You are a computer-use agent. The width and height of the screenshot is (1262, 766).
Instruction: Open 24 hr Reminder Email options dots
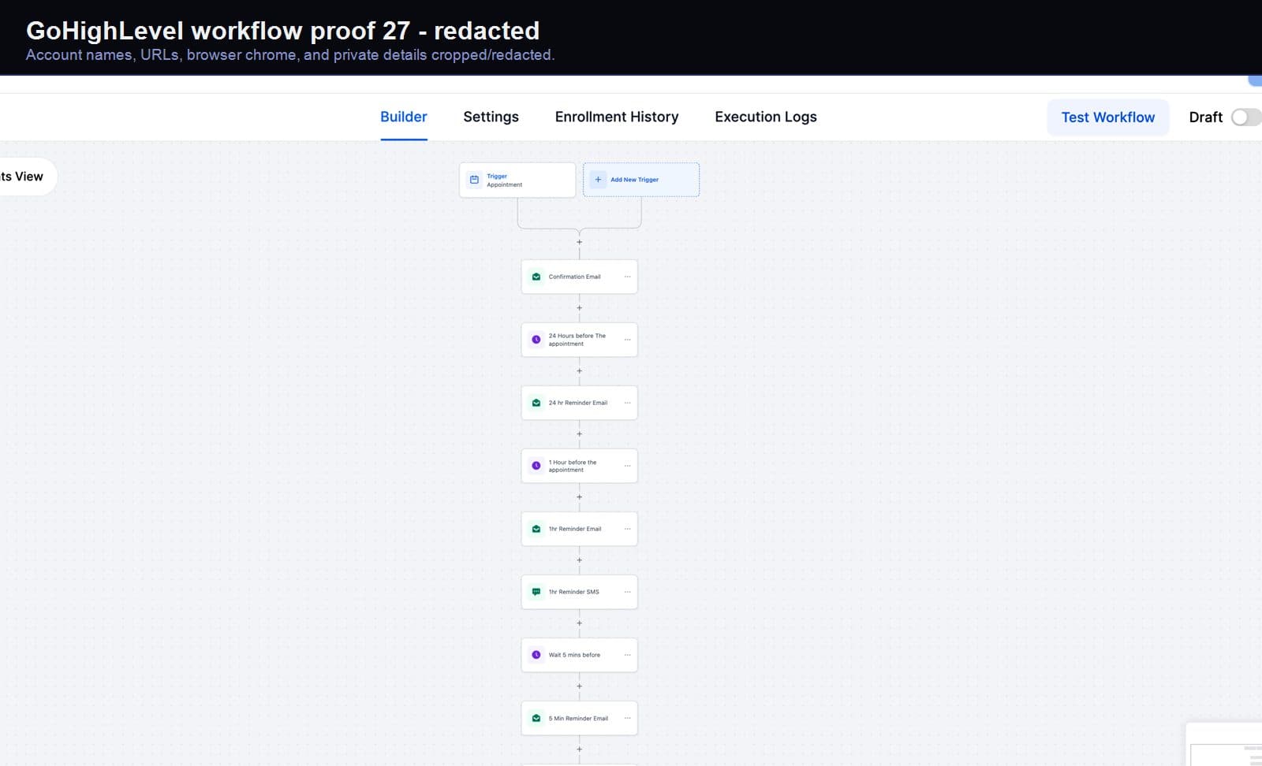coord(628,403)
